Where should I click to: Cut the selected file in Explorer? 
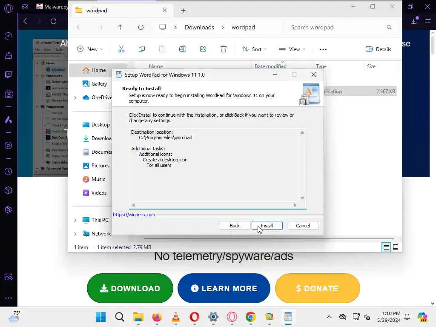coord(121,49)
